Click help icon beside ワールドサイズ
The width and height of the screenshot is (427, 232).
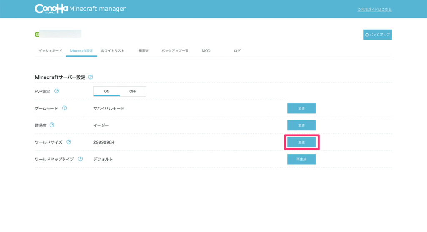[x=69, y=142]
